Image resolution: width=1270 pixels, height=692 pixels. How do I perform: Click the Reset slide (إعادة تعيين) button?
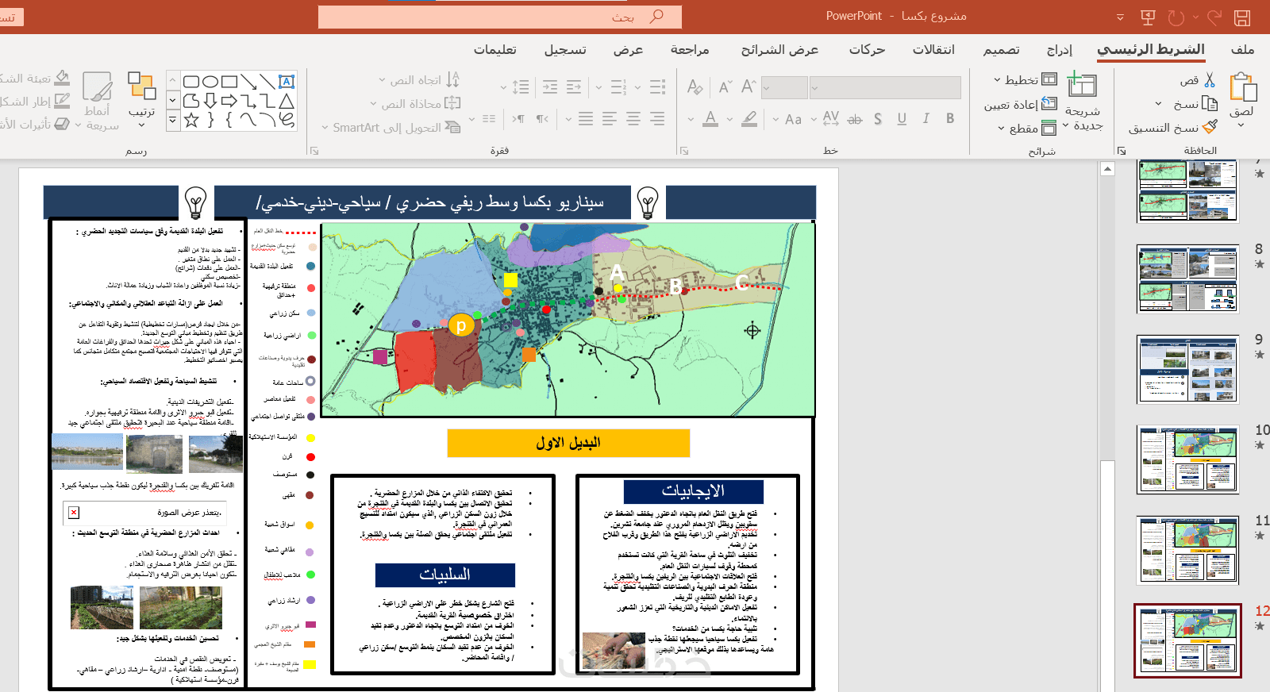[x=1021, y=104]
